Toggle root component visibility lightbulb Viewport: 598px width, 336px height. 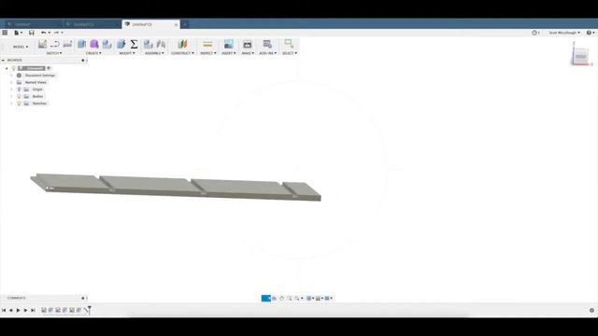(x=13, y=68)
